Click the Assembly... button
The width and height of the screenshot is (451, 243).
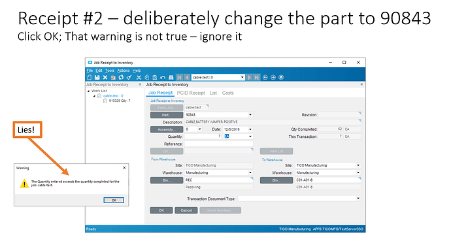click(x=167, y=129)
